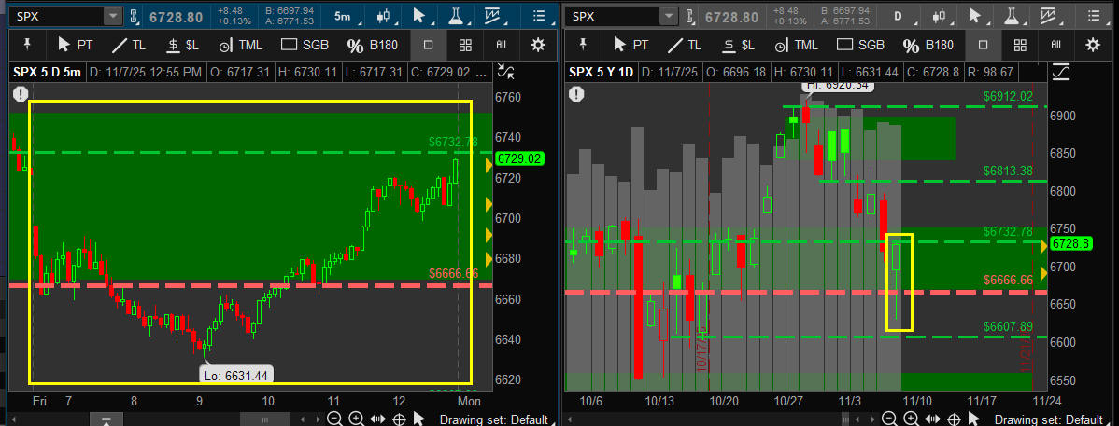Open the SPX symbol dropdown in left chart
The height and width of the screenshot is (426, 1119).
pyautogui.click(x=112, y=16)
